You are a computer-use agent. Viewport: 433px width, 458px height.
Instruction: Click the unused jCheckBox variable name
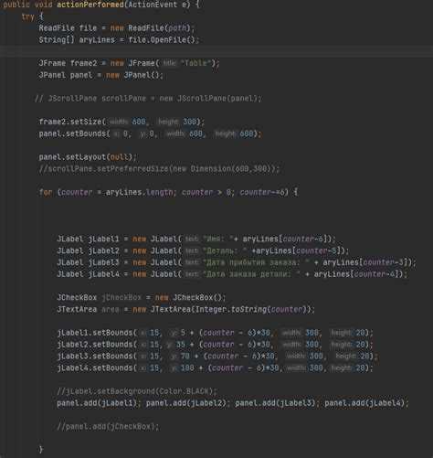click(x=121, y=297)
